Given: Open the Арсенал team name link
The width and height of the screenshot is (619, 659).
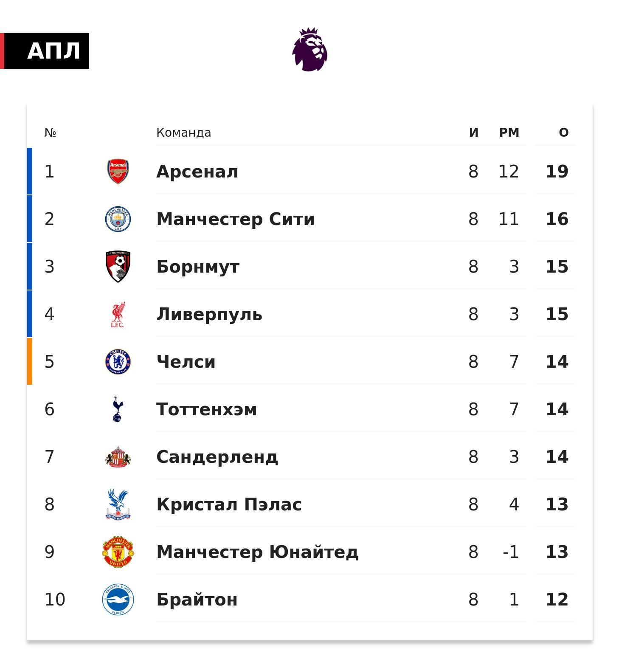Looking at the screenshot, I should (x=197, y=172).
